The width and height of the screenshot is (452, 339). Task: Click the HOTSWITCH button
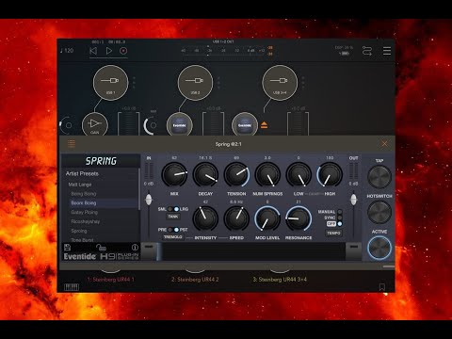[x=379, y=212]
